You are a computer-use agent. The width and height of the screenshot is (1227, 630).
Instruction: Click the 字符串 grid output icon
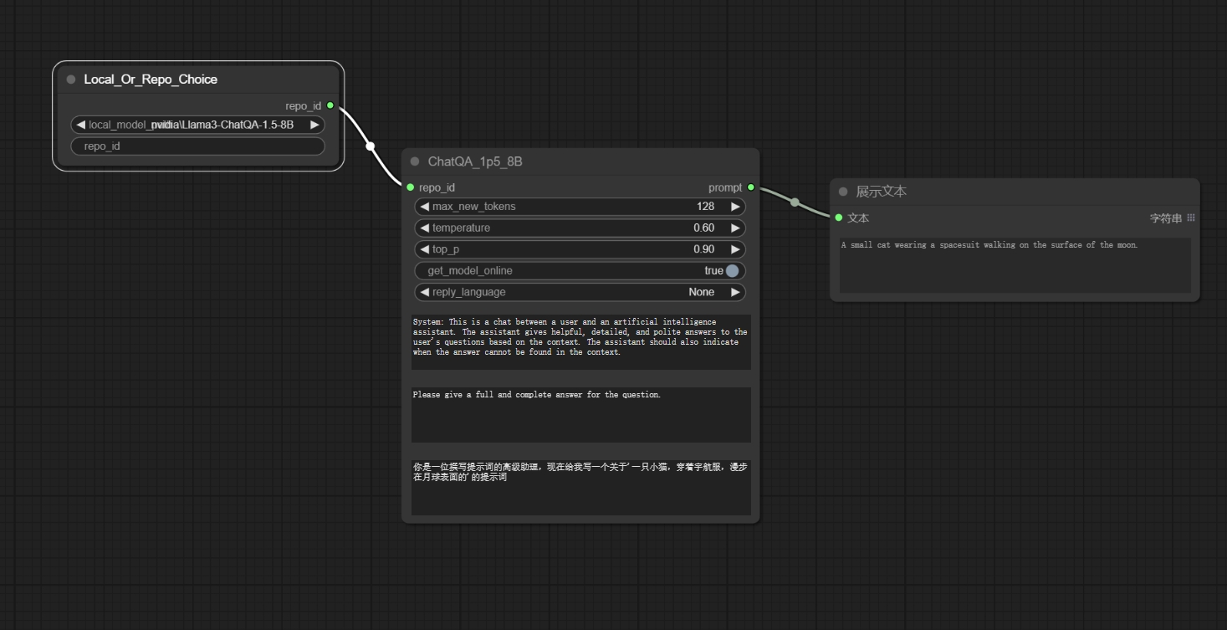[x=1191, y=218]
